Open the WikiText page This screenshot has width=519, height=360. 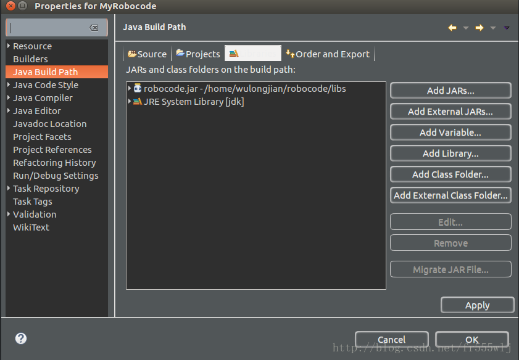coord(31,227)
